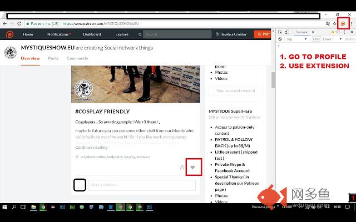Click the Patreon logo in the navbar
This screenshot has height=222, width=356.
[x=9, y=34]
